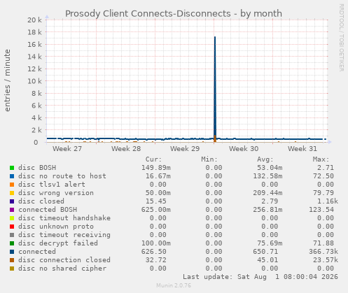This screenshot has width=348, height=293.
Task: Click the disc decrypt failed max '71.88'
Action: click(x=323, y=243)
